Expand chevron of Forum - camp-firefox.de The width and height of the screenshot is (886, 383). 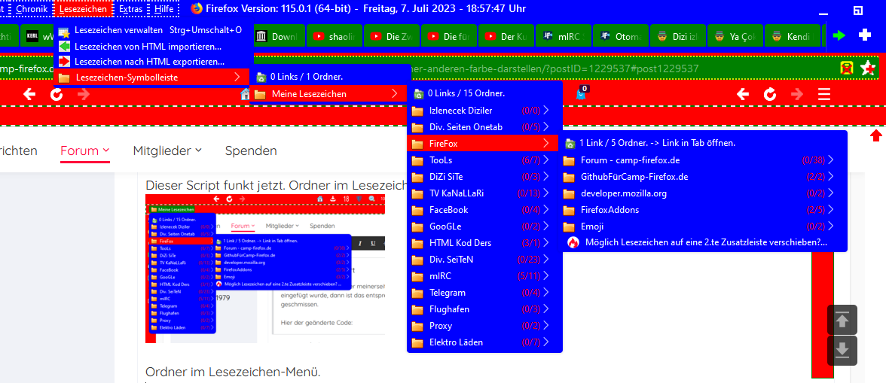830,160
